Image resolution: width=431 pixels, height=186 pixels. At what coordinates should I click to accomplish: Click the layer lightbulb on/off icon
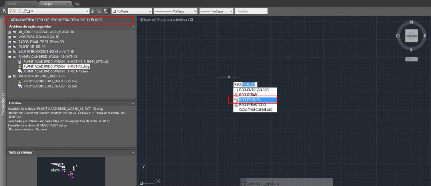coord(10,11)
